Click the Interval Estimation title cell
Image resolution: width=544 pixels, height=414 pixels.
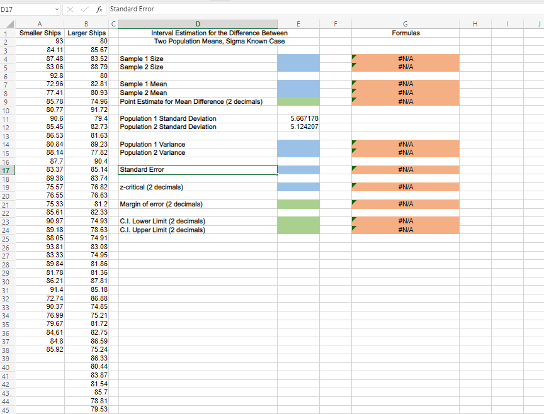pyautogui.click(x=219, y=33)
